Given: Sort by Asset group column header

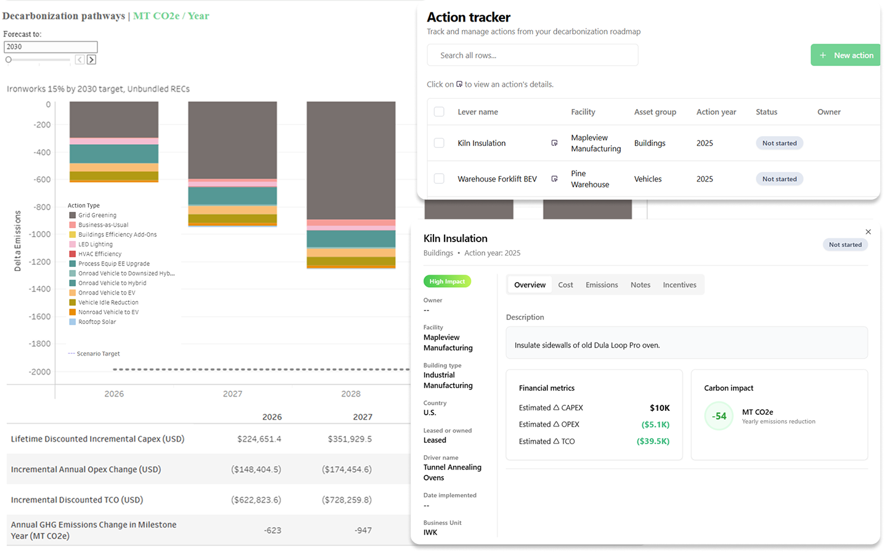Looking at the screenshot, I should pos(655,112).
